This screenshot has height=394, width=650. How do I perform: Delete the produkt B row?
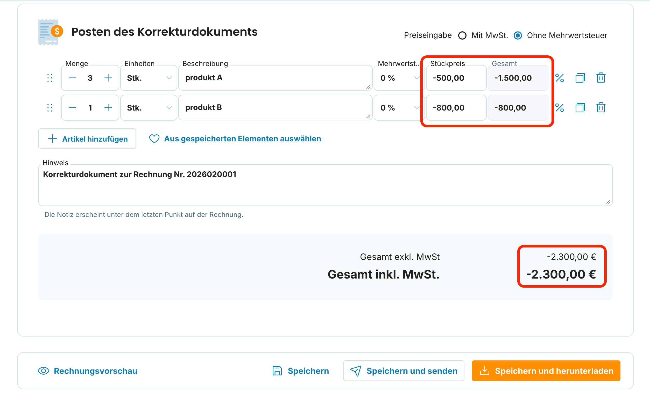tap(601, 107)
